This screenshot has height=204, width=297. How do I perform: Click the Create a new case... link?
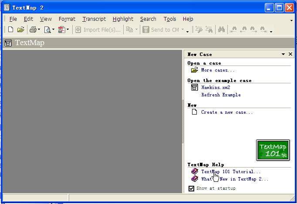[x=227, y=112]
